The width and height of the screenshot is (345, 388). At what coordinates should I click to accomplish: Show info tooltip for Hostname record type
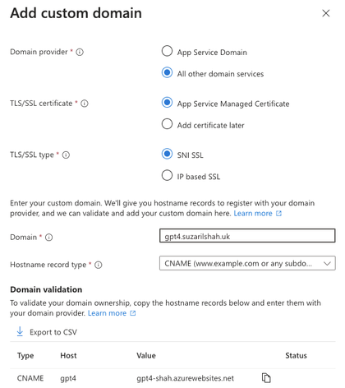(99, 265)
